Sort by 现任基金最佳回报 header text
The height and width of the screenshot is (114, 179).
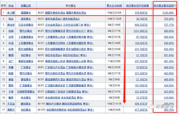click(164, 6)
